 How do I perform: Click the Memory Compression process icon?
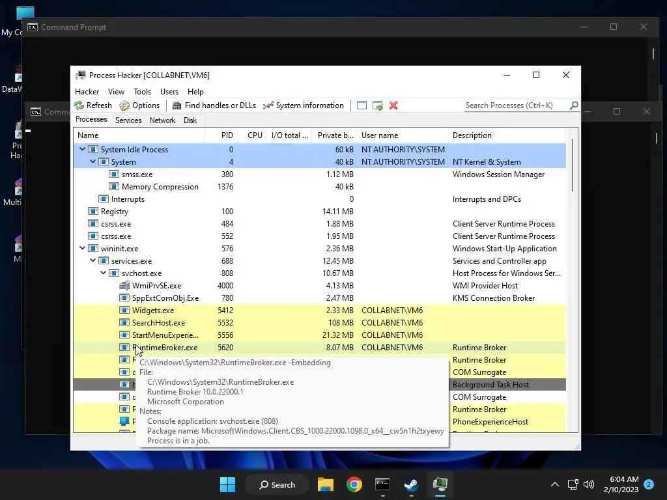[x=113, y=187]
